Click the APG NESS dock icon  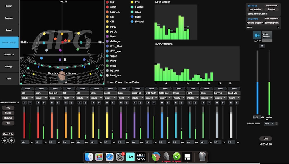click(x=141, y=157)
